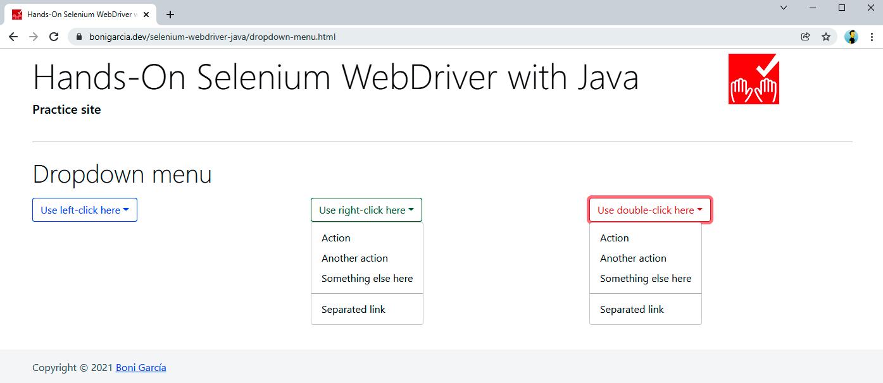Select 'Action' in right-click dropdown menu

[336, 238]
